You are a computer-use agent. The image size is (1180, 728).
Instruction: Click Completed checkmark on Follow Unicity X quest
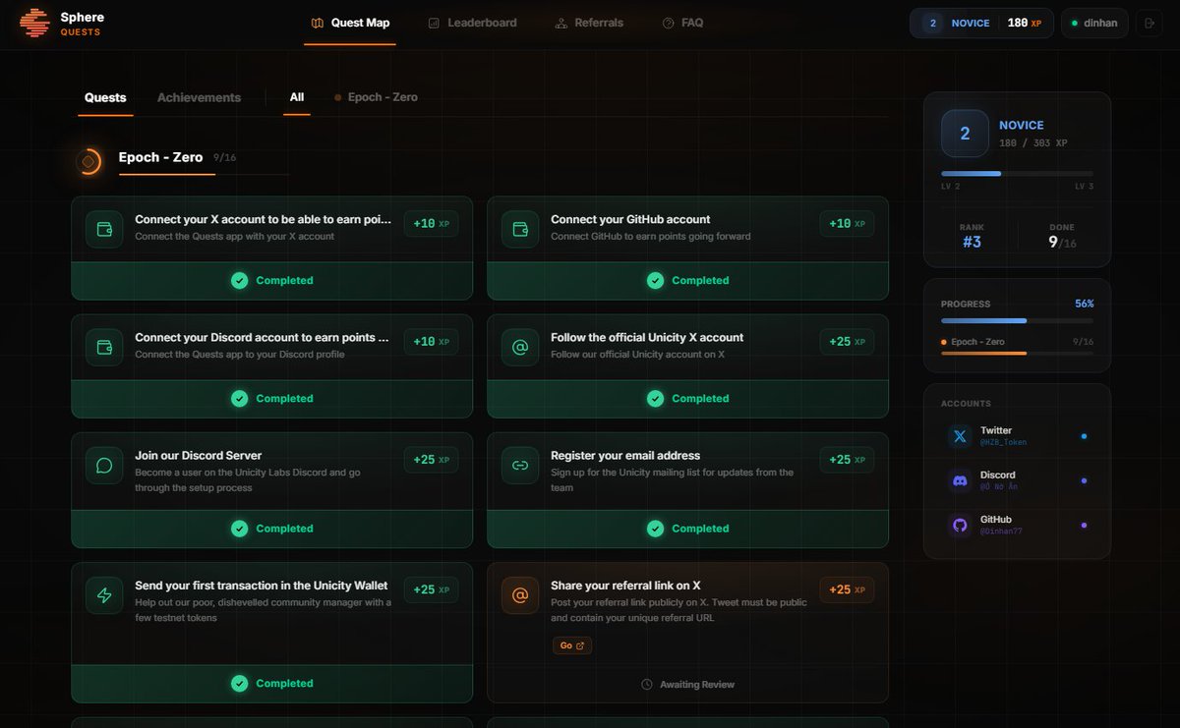[x=655, y=399]
